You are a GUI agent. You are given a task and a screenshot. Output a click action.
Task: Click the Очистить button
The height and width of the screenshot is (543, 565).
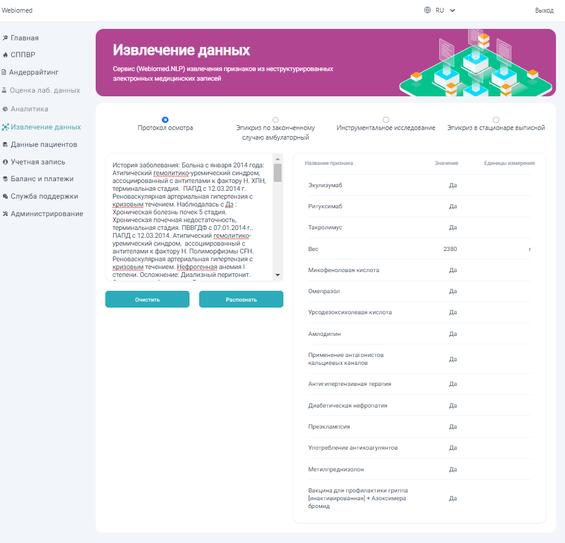click(x=147, y=299)
